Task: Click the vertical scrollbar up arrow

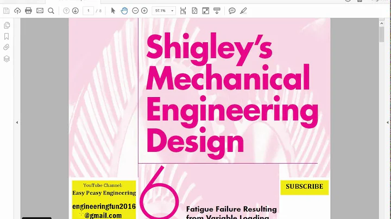Action: [382, 23]
